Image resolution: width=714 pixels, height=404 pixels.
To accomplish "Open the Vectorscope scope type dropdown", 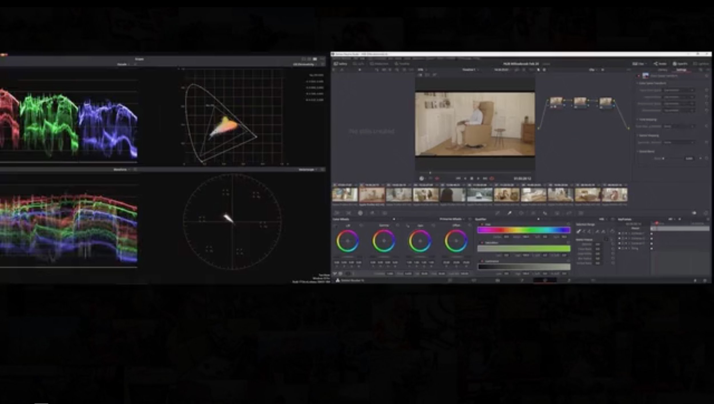I will [x=308, y=169].
